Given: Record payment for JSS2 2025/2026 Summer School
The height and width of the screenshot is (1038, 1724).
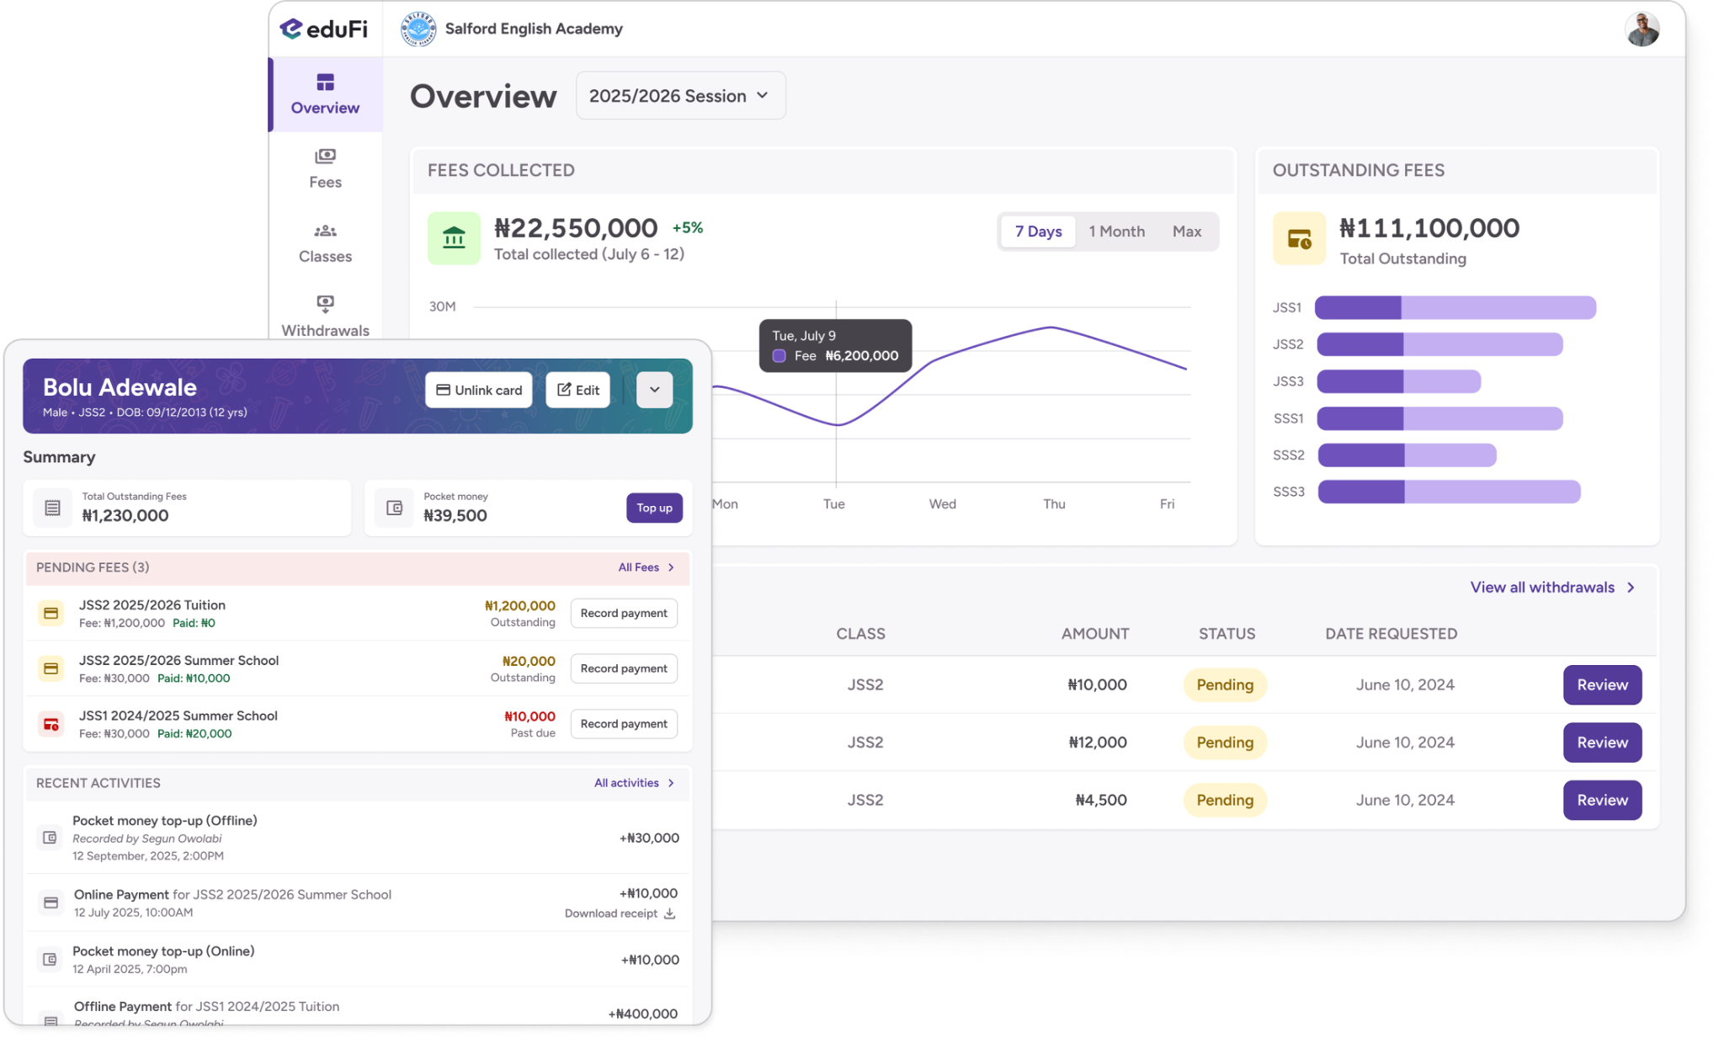Looking at the screenshot, I should (x=624, y=668).
